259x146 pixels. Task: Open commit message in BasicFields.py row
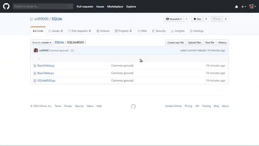(x=122, y=66)
